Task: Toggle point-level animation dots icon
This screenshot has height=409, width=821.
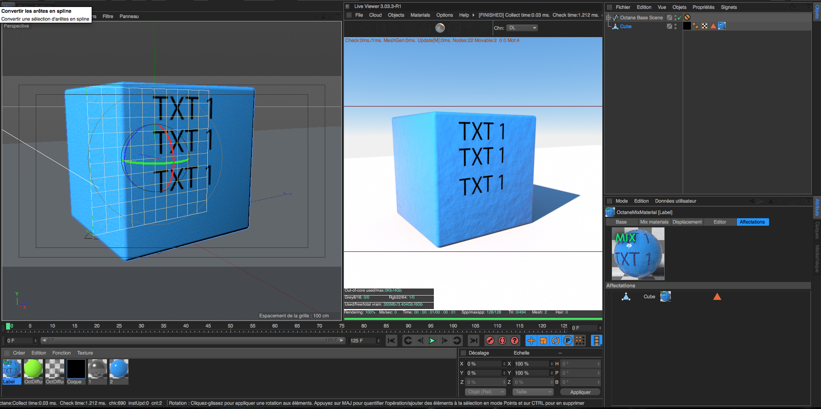Action: [x=580, y=340]
